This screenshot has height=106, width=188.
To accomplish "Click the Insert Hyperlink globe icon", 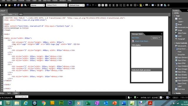I will click(165, 5).
